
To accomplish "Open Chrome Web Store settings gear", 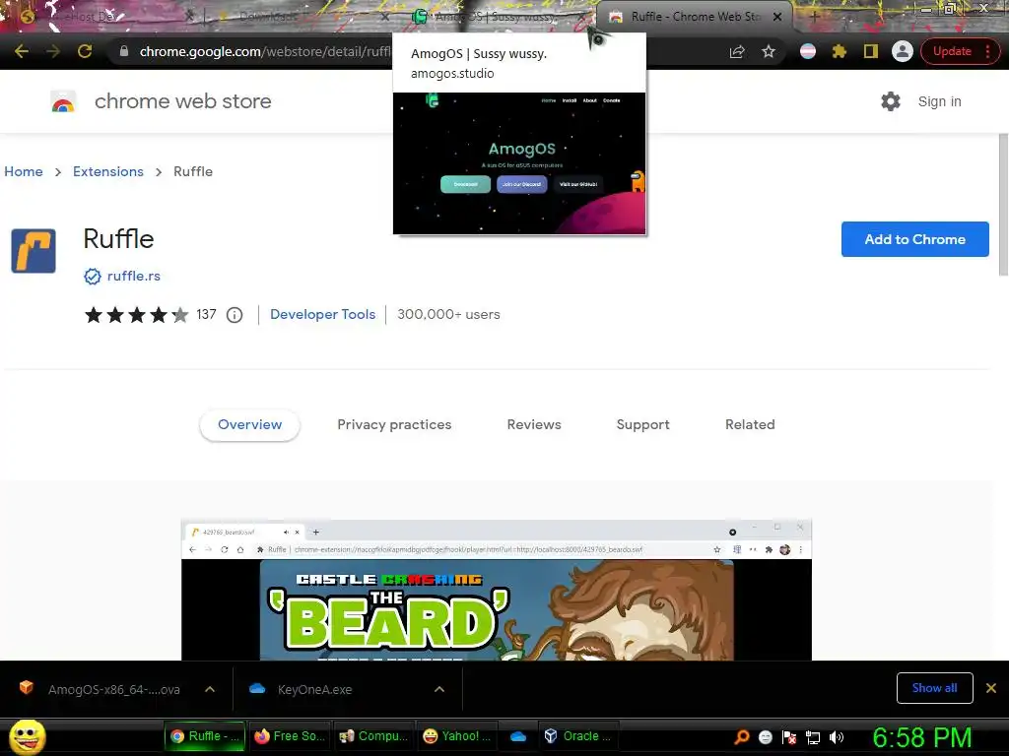I will pyautogui.click(x=891, y=101).
